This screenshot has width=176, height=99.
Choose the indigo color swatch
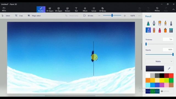click(x=157, y=85)
